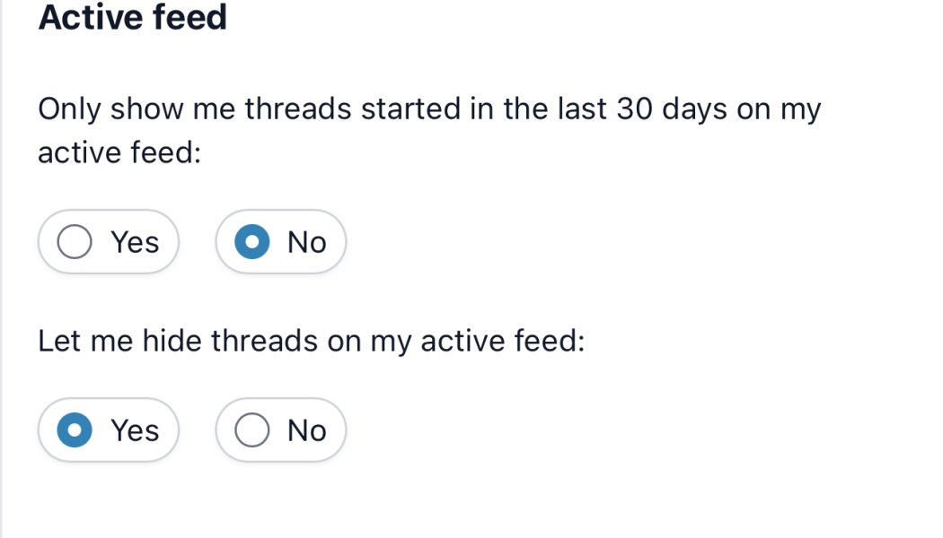Click the No radio circle for hide threads
943x538 pixels.
(253, 430)
